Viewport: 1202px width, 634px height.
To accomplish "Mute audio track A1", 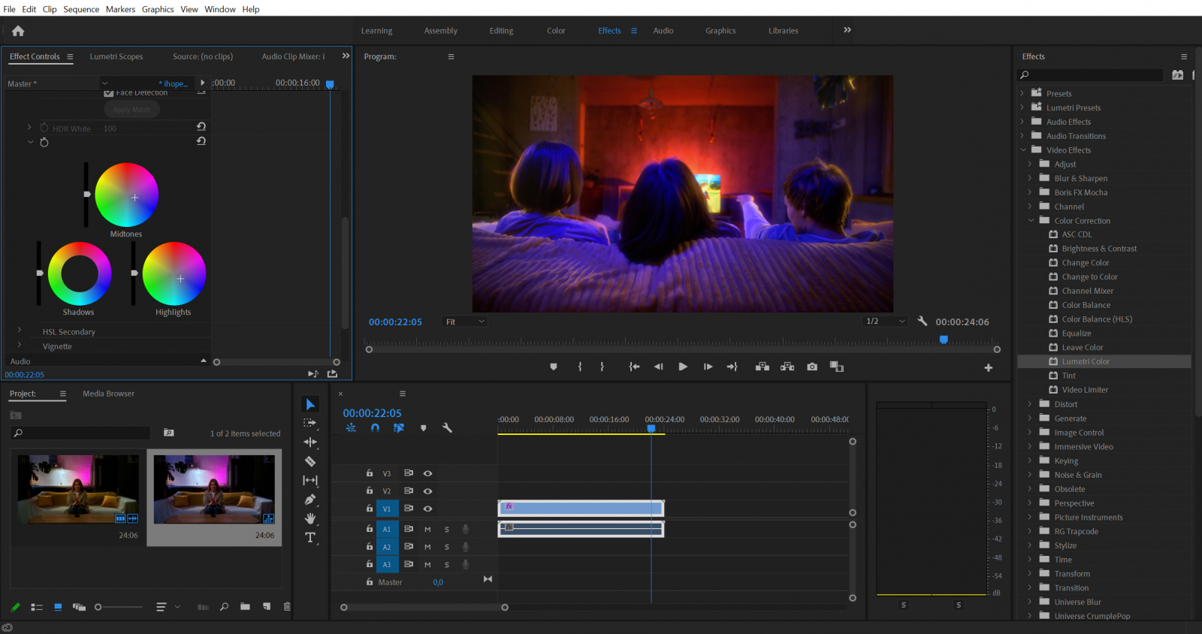I will pos(427,529).
